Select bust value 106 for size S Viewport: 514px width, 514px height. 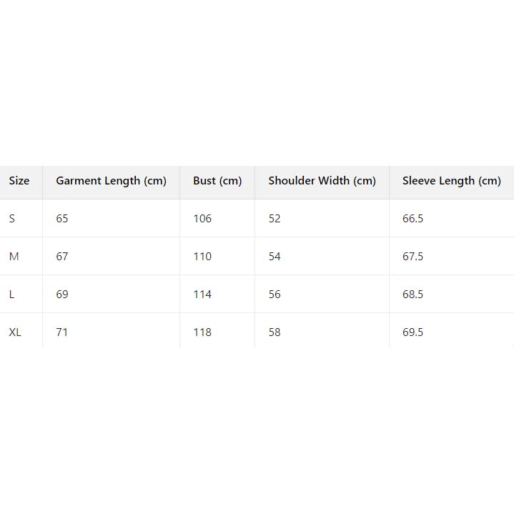[x=202, y=219]
